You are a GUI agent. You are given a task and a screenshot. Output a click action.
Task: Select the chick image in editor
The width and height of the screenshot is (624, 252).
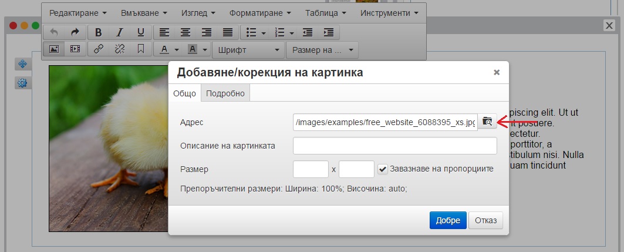pyautogui.click(x=108, y=148)
